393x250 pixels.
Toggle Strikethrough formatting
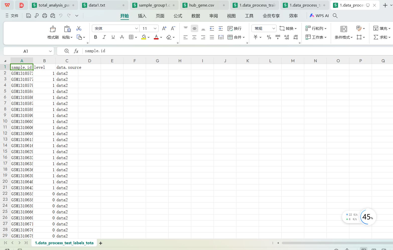(122, 37)
